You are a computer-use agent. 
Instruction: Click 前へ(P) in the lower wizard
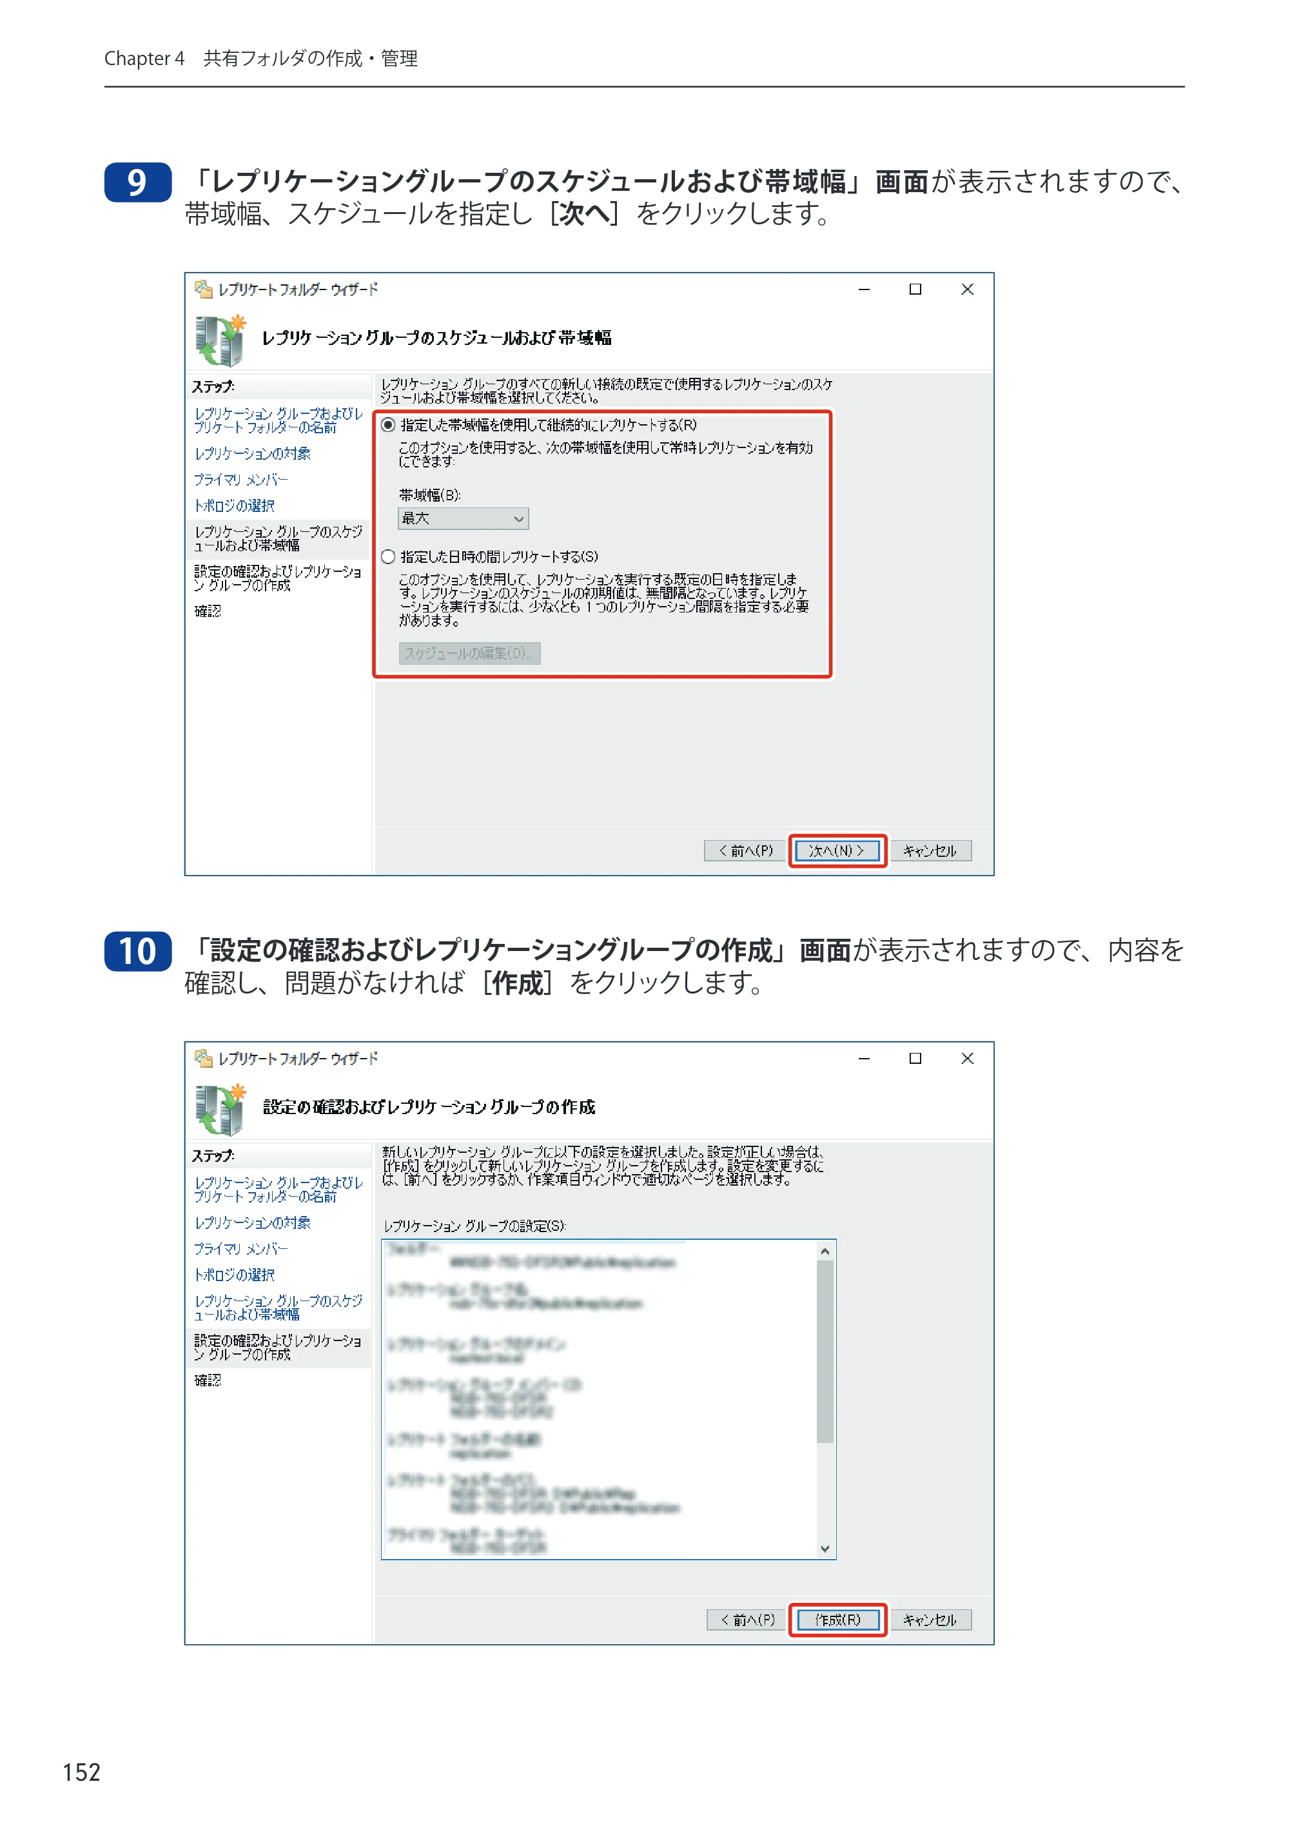(x=747, y=1619)
